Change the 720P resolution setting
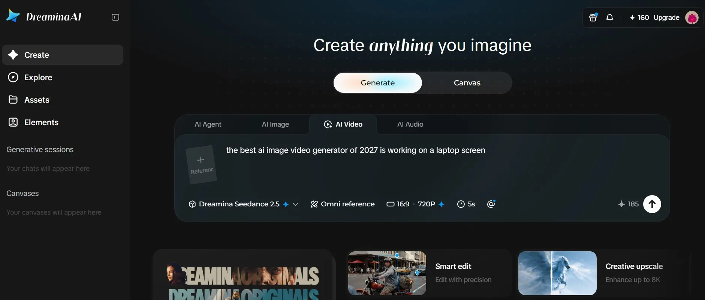Viewport: 705px width, 300px height. [x=431, y=204]
